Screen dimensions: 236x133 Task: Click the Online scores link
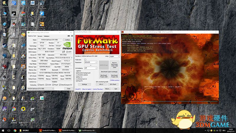coord(114,80)
